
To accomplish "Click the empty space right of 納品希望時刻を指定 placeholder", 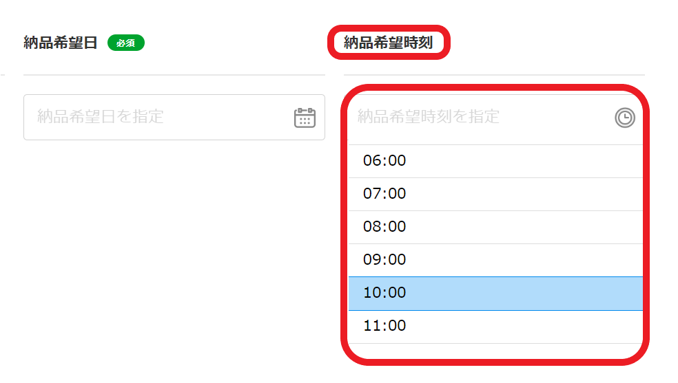I will point(557,118).
